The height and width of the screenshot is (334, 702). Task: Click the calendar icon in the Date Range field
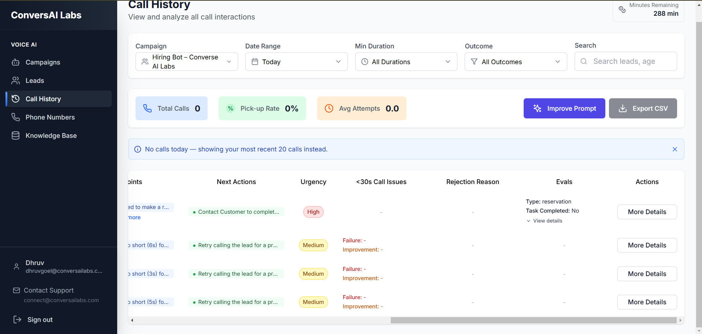(x=255, y=62)
